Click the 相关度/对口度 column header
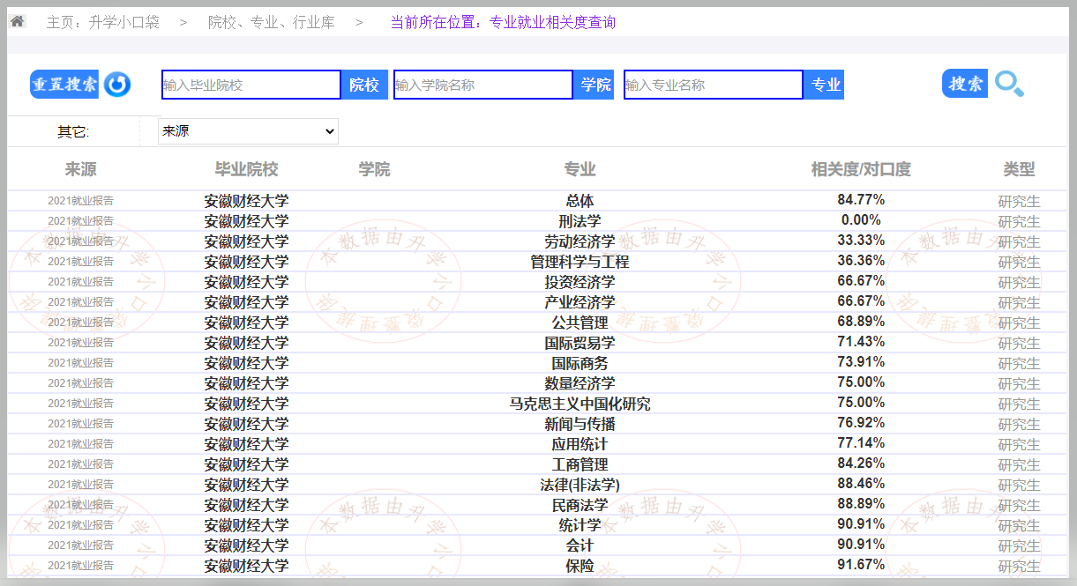Viewport: 1077px width, 586px height. tap(861, 169)
